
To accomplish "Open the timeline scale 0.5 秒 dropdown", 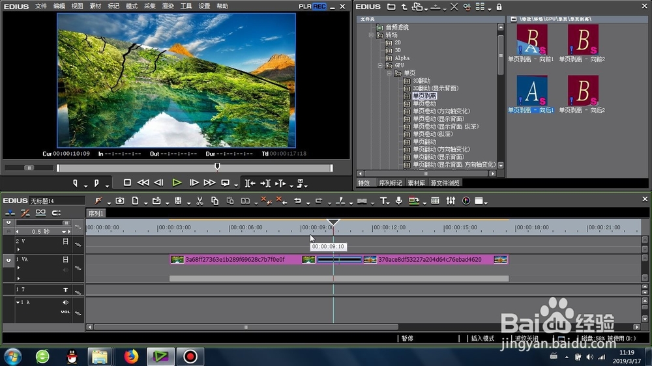I will point(64,231).
